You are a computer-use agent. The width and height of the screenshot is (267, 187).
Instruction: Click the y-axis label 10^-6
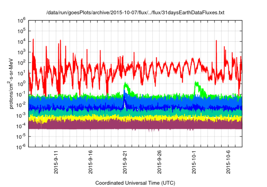point(21,147)
